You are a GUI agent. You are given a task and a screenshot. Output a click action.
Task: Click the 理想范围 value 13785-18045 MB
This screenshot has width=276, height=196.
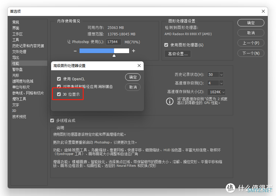point(121,34)
